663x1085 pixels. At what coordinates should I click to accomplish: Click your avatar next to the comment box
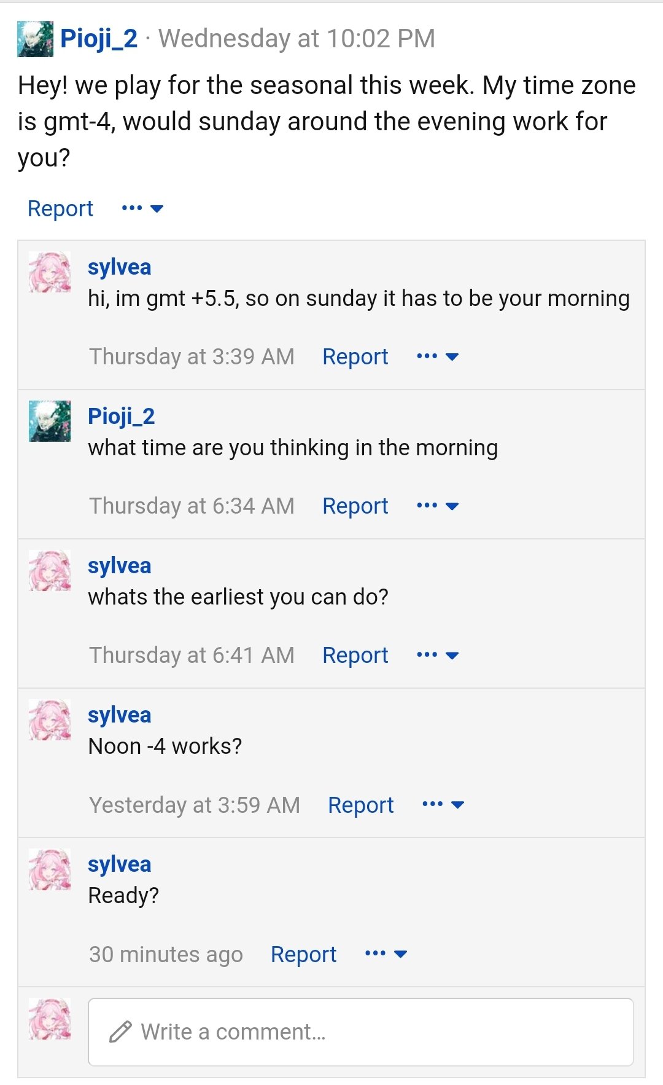coord(50,1019)
